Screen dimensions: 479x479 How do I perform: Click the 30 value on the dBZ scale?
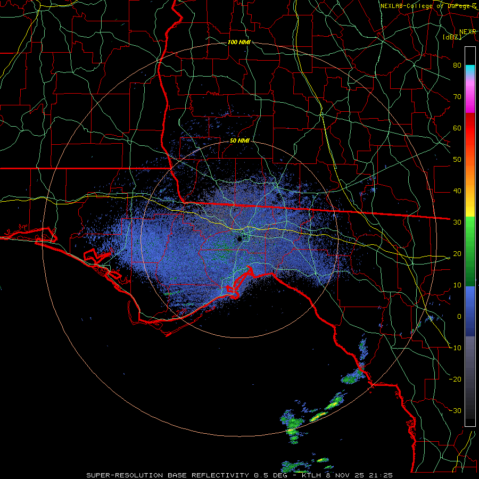[457, 222]
